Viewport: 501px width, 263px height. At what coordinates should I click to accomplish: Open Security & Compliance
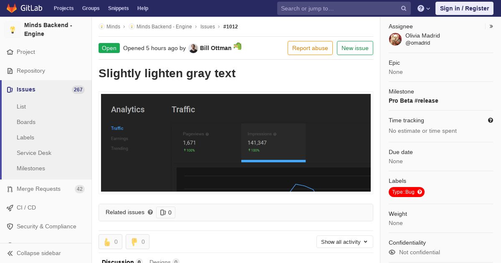coord(46,227)
